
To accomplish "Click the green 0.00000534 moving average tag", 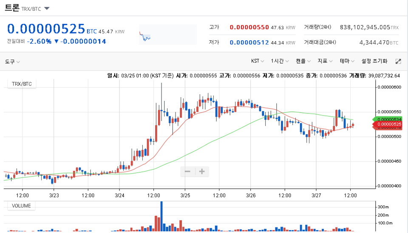I will pos(388,119).
